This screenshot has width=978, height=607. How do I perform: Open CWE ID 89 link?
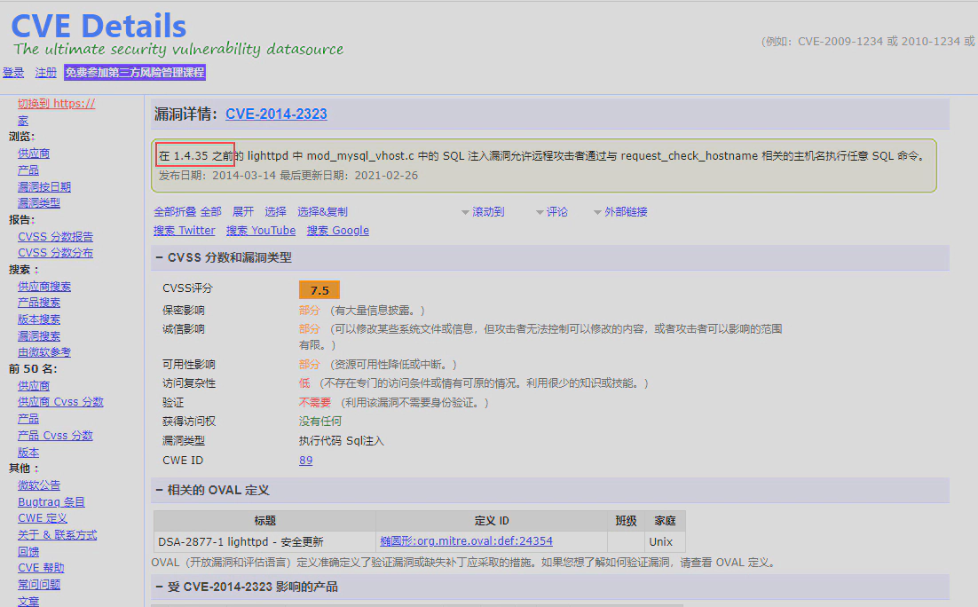pyautogui.click(x=305, y=461)
